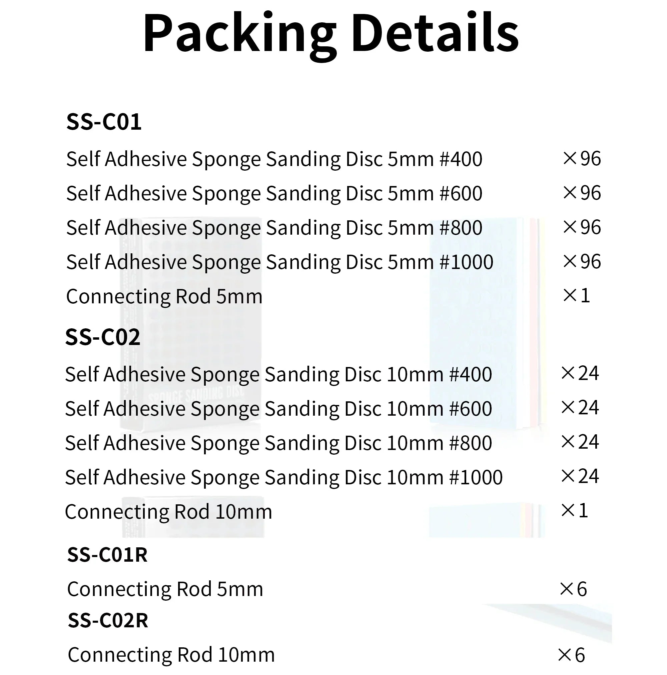Select the SS-C02 heading

point(103,337)
